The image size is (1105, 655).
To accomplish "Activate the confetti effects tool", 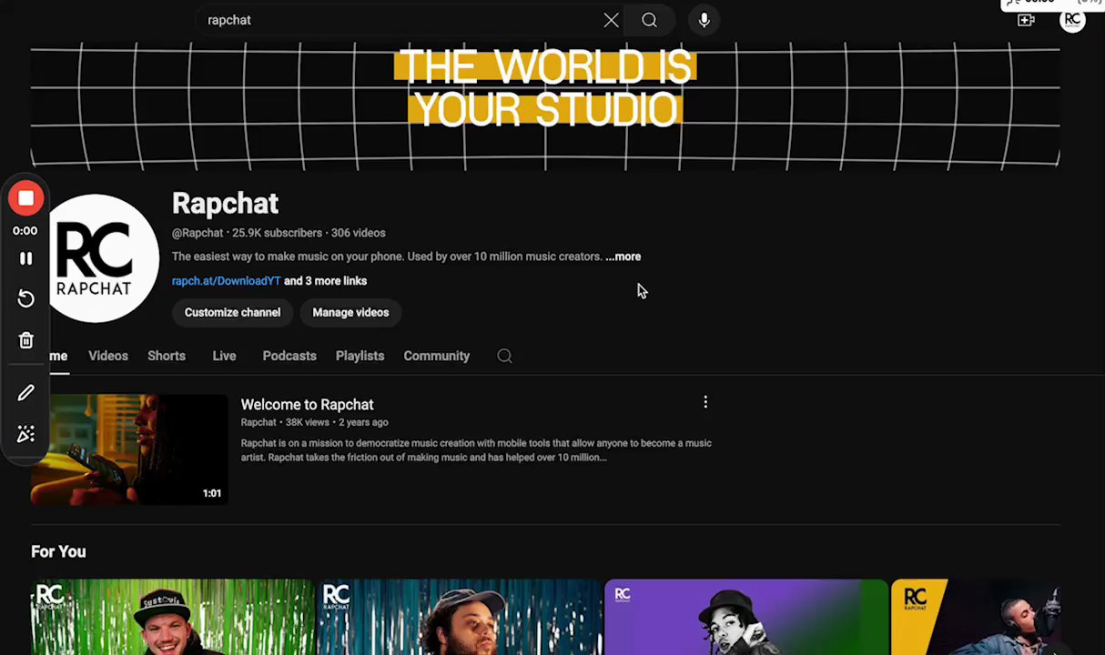I will point(25,434).
